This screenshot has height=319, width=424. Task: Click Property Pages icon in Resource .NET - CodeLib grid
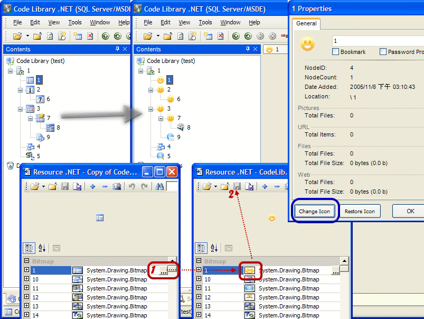(x=229, y=248)
